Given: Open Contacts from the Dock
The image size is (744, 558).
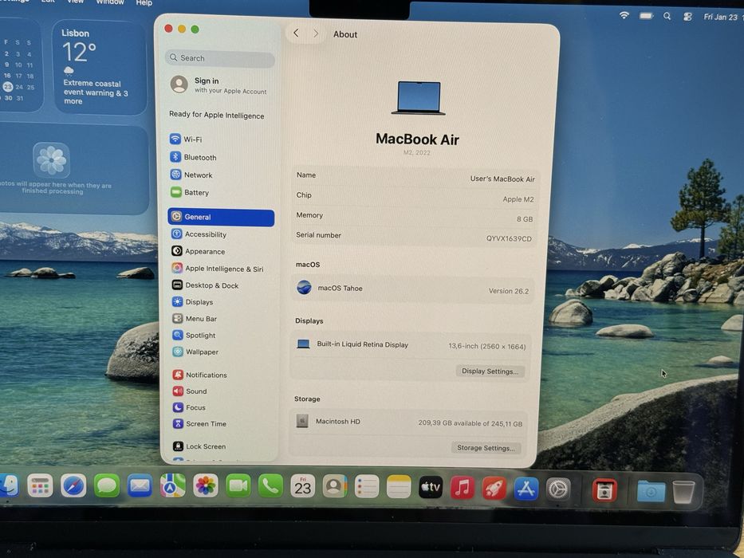Looking at the screenshot, I should click(335, 486).
